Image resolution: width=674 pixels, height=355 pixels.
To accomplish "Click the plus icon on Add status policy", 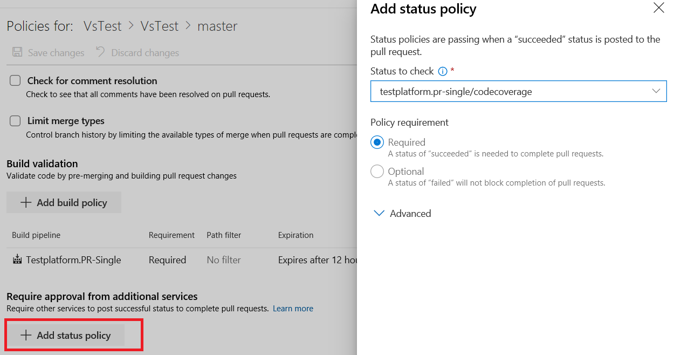I will (25, 334).
